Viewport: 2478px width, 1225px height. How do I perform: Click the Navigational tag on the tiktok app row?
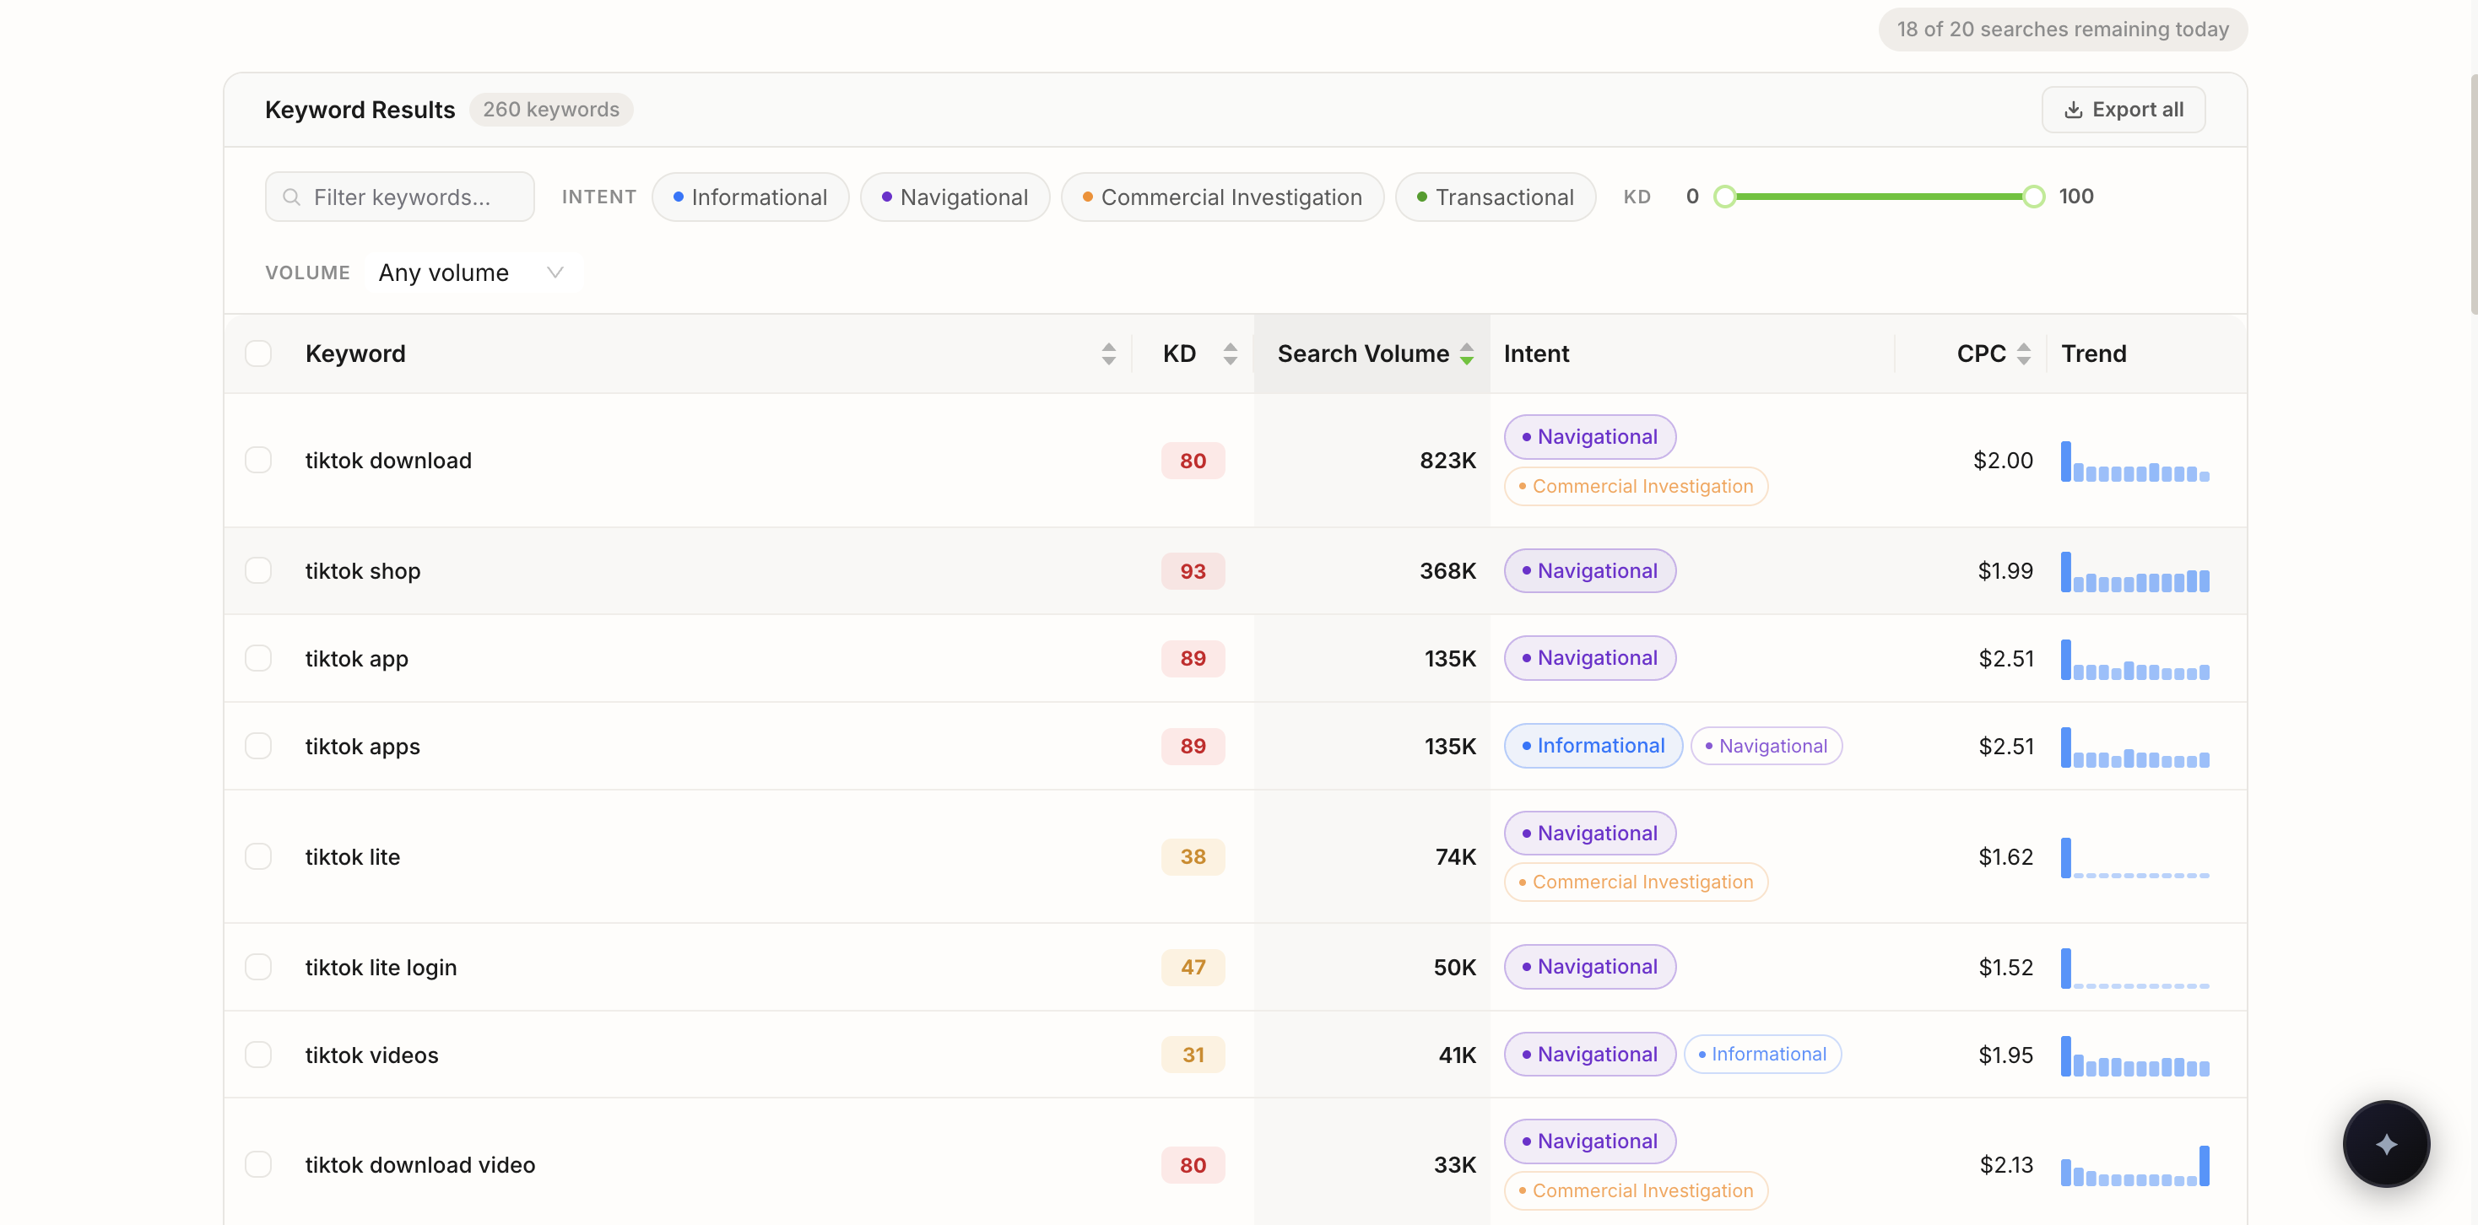[x=1589, y=658]
